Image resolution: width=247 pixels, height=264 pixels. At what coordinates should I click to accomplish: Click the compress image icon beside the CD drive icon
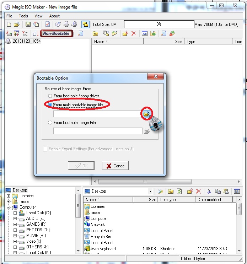[x=74, y=25]
